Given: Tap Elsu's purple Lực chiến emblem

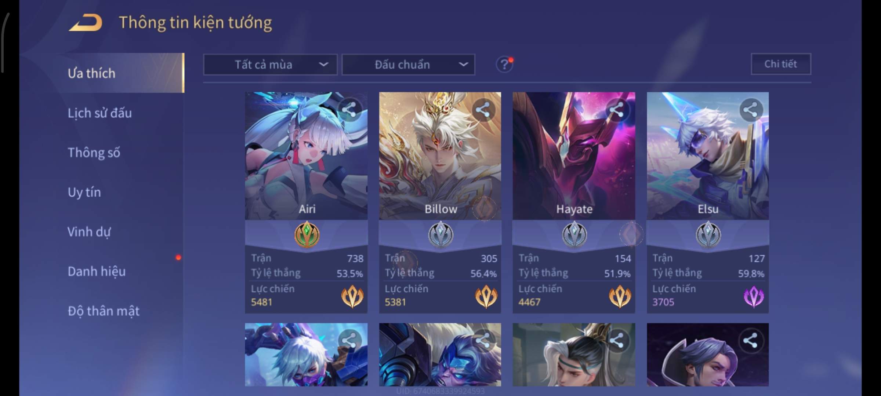Looking at the screenshot, I should pos(754,297).
